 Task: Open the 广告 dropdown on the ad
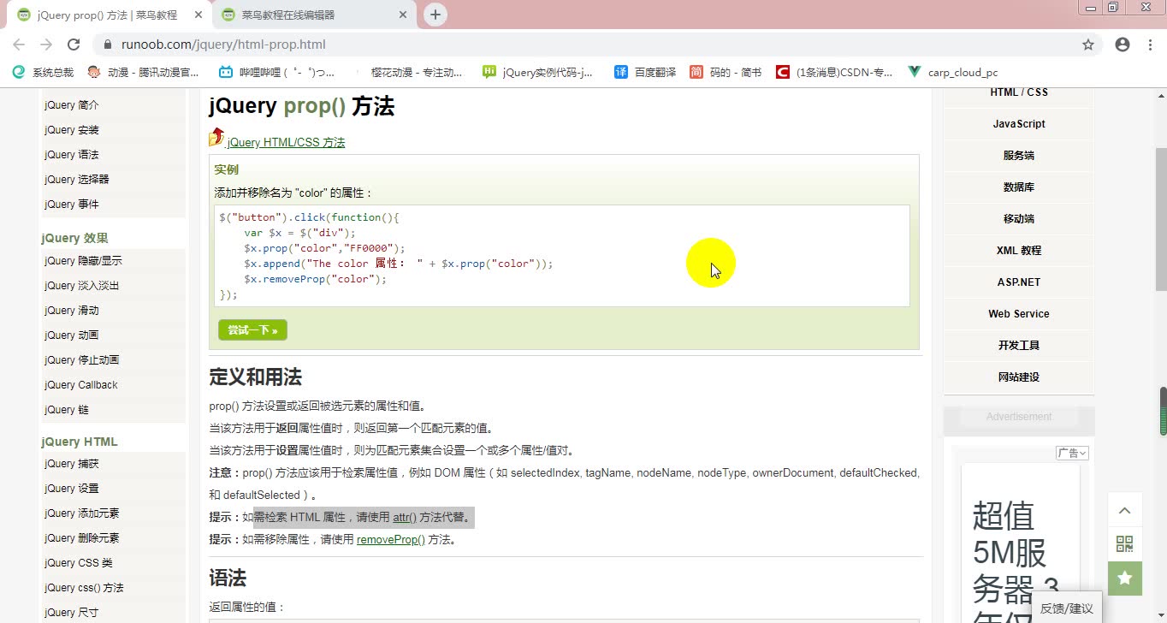point(1072,453)
